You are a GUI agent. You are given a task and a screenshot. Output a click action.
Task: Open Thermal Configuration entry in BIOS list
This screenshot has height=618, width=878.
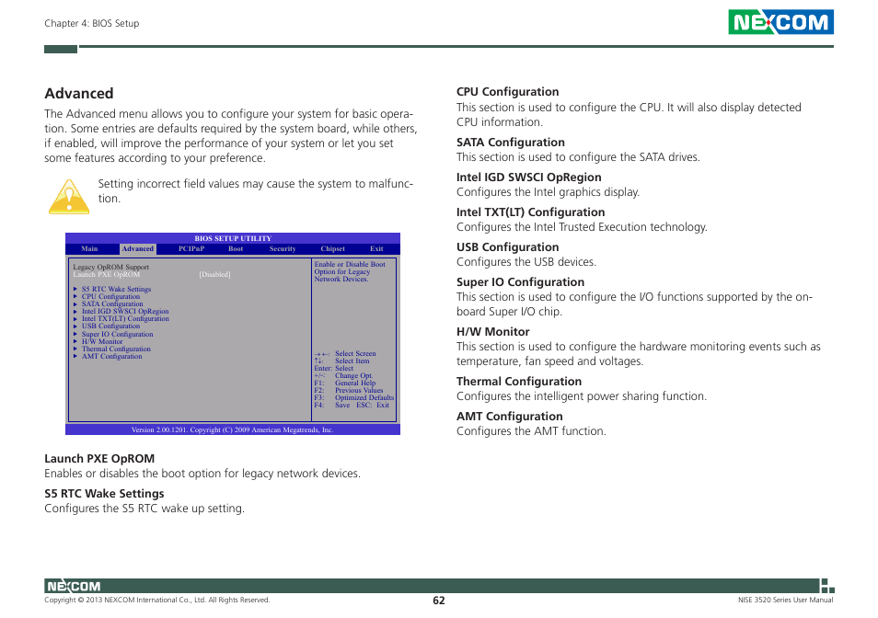[117, 349]
